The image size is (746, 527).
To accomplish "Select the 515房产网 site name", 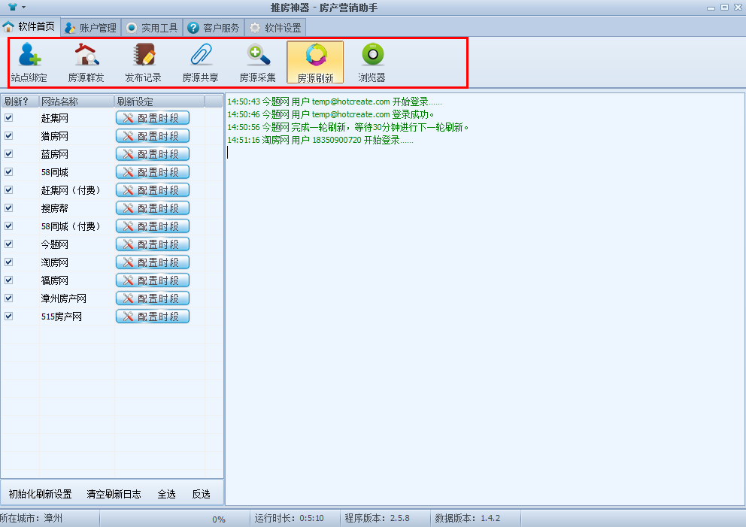I will pos(62,317).
